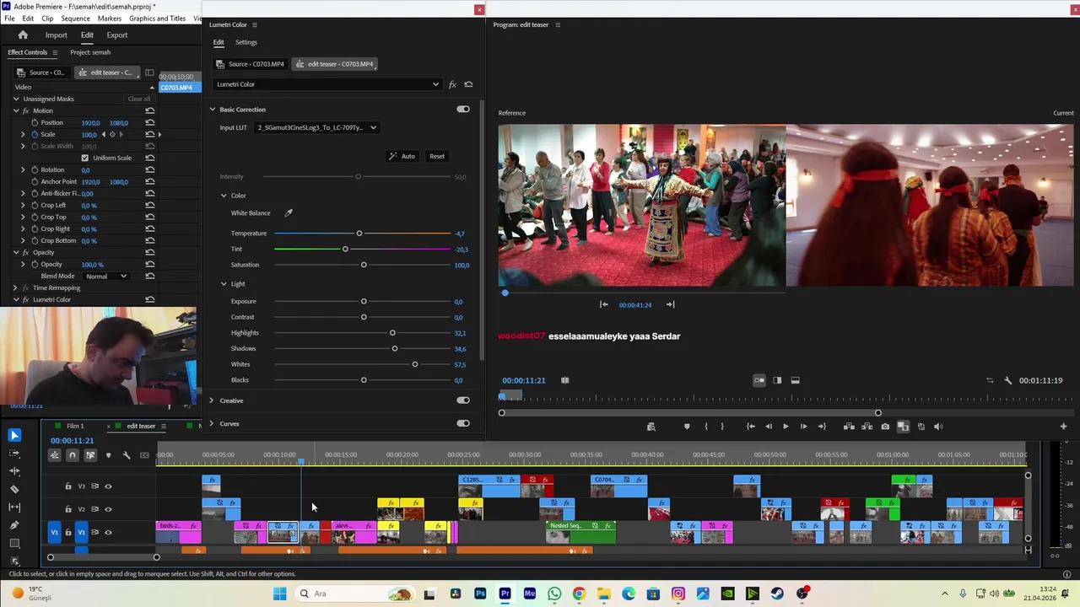Toggle snap in timeline
The width and height of the screenshot is (1080, 607).
tap(72, 455)
